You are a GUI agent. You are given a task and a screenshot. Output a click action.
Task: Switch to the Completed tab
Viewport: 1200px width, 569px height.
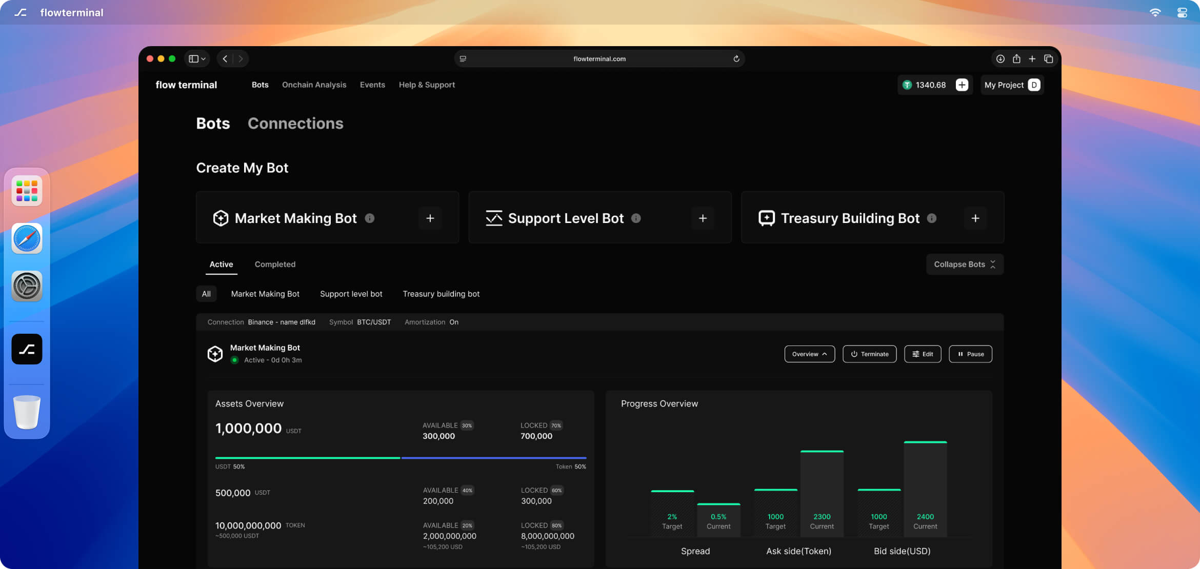pos(275,265)
